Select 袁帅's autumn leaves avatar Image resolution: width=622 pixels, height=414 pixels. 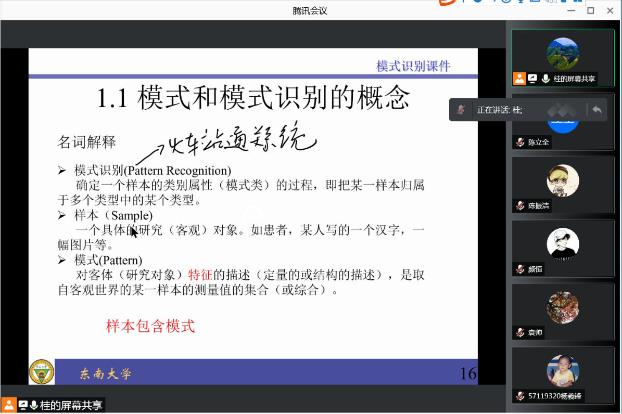coord(563,307)
